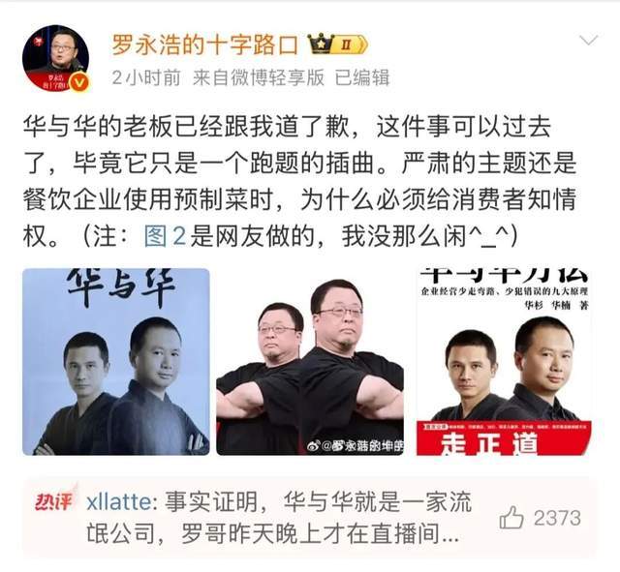Tap the 2小时前 timestamp
The width and height of the screenshot is (620, 572).
pos(146,77)
